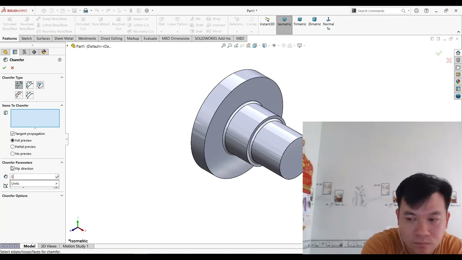Screen dimensions: 462x260
Task: Open the Units submenu entry
Action: point(34,183)
